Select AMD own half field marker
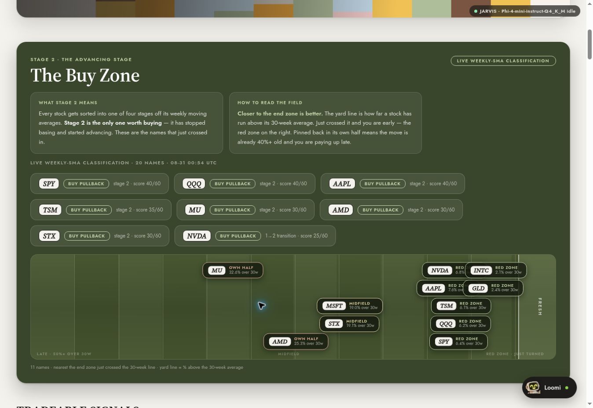The width and height of the screenshot is (593, 408). coord(296,341)
